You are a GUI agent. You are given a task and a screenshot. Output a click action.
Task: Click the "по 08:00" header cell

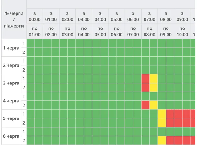click(x=149, y=31)
